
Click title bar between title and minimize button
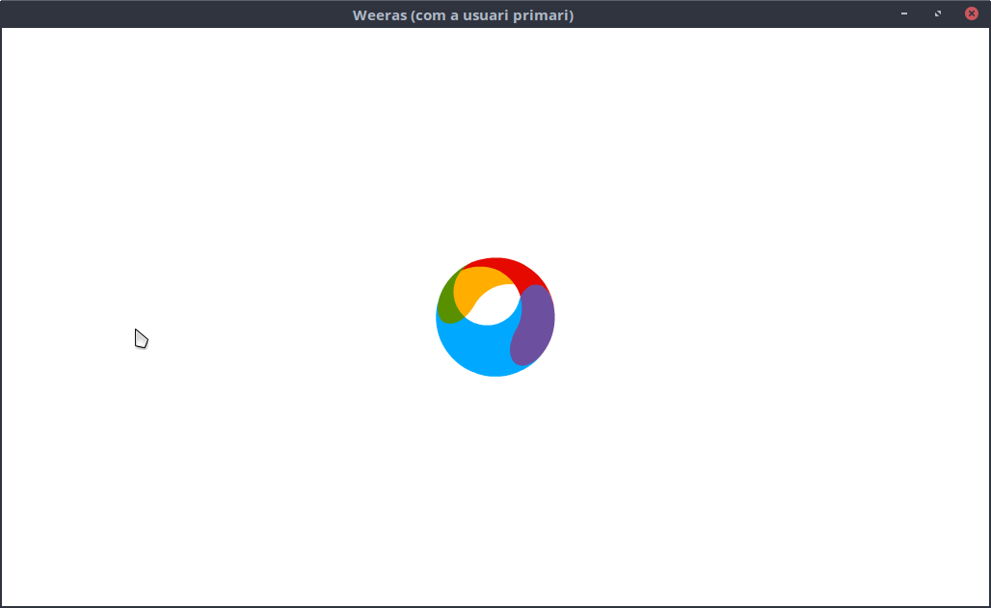[x=733, y=14]
